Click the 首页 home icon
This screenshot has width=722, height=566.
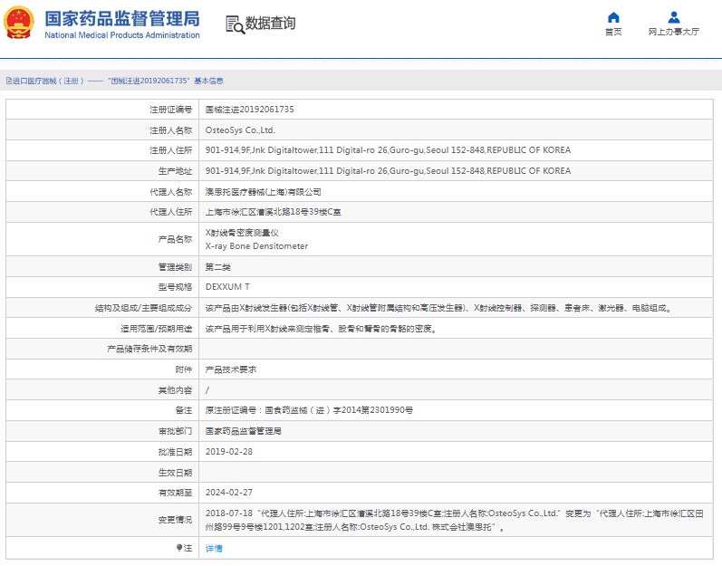[613, 17]
